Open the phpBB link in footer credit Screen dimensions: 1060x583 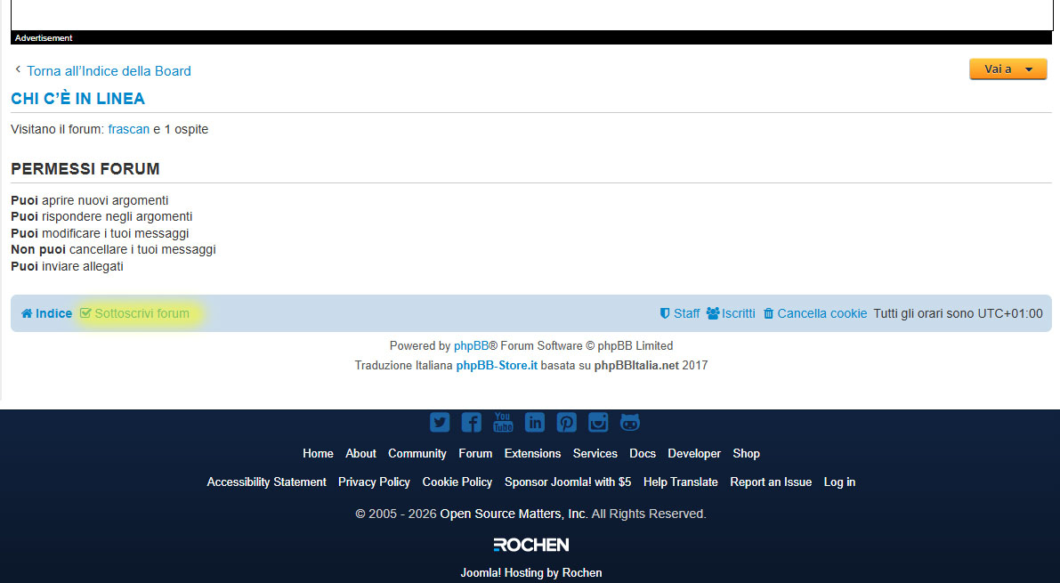pyautogui.click(x=471, y=345)
